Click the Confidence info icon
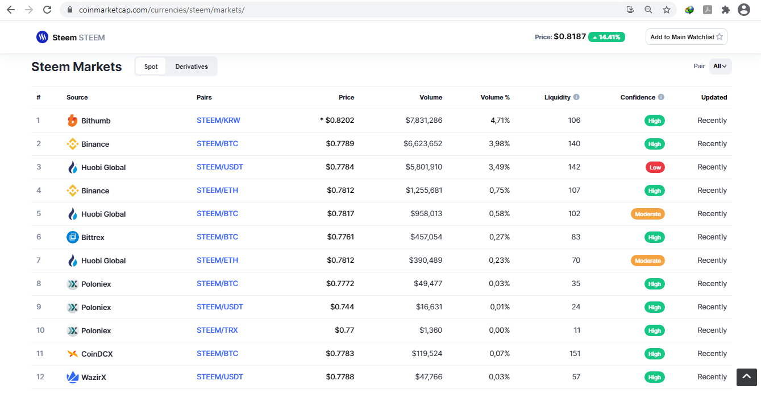761x393 pixels. click(x=661, y=97)
